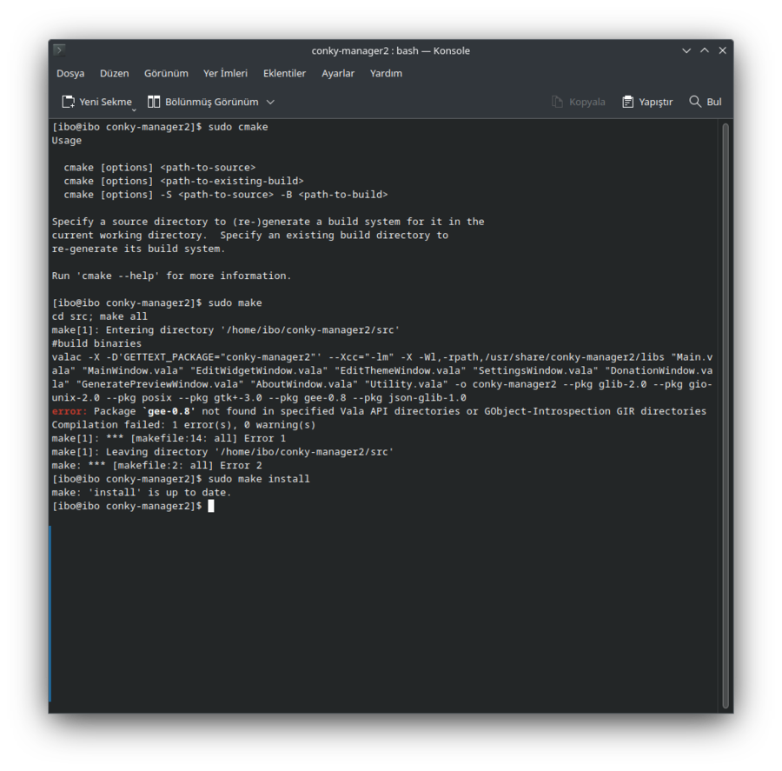The width and height of the screenshot is (782, 771).
Task: Open the Dosya menu
Action: [70, 73]
